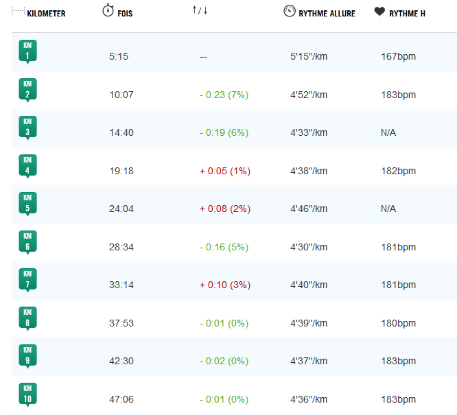Click the -0:01 (0%) value in KM 8 row
The width and height of the screenshot is (457, 415).
pos(224,324)
